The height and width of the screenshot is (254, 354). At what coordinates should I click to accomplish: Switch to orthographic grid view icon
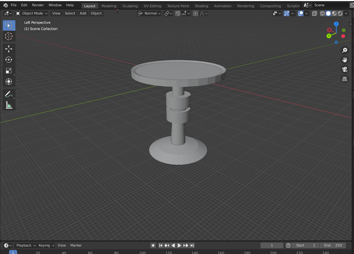click(x=345, y=79)
